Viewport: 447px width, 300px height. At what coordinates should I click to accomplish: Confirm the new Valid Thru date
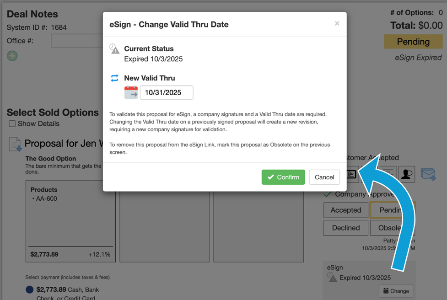[283, 177]
